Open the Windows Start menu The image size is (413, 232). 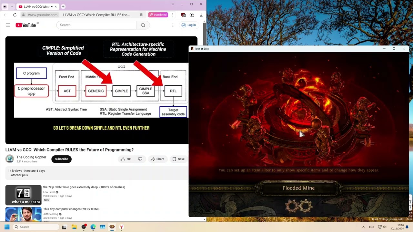pyautogui.click(x=7, y=227)
